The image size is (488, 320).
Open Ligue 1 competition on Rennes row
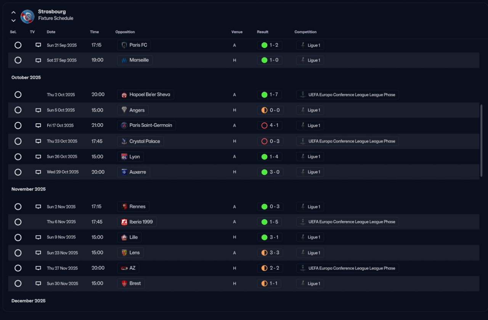(x=313, y=207)
